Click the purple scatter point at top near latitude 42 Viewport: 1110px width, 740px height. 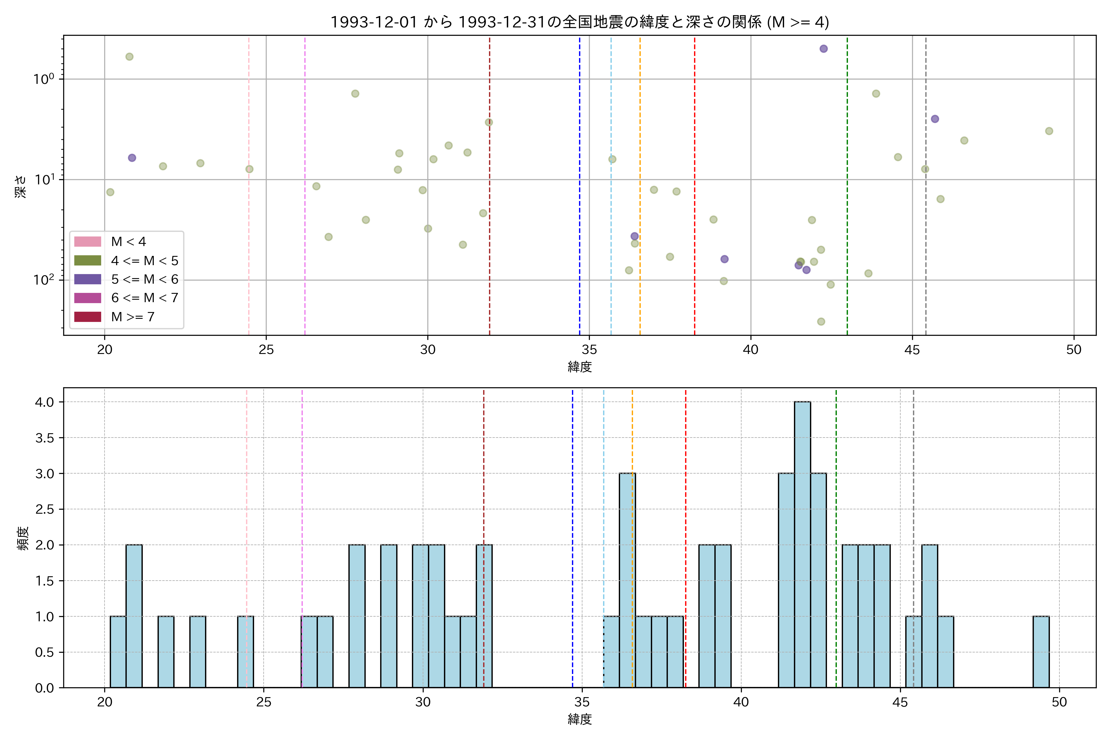tap(824, 49)
